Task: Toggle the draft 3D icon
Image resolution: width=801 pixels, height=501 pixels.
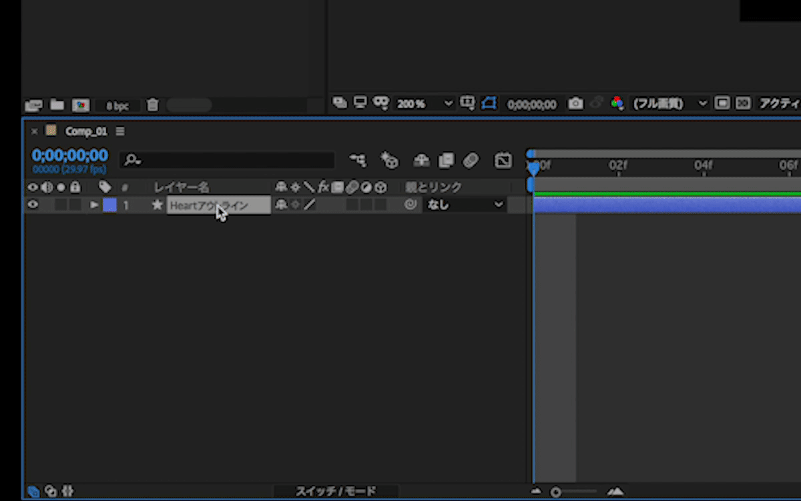Action: click(389, 160)
